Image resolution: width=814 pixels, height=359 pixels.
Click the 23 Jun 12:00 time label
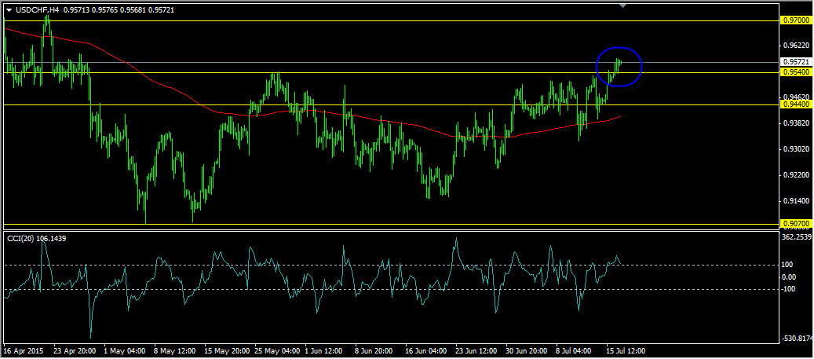[x=476, y=350]
